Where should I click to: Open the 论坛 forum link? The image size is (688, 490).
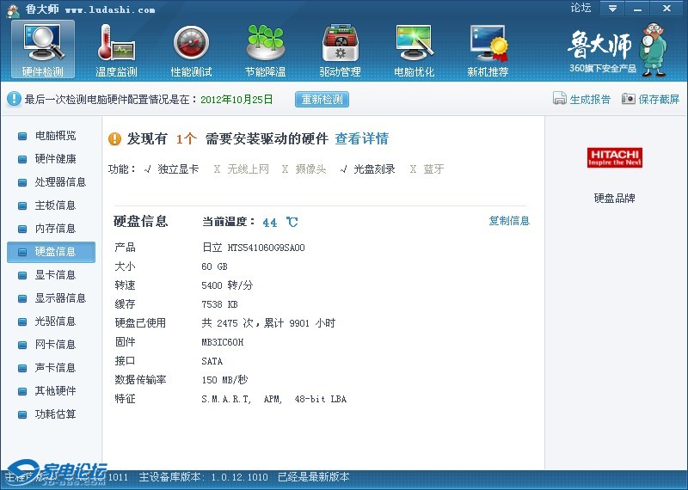(x=580, y=9)
